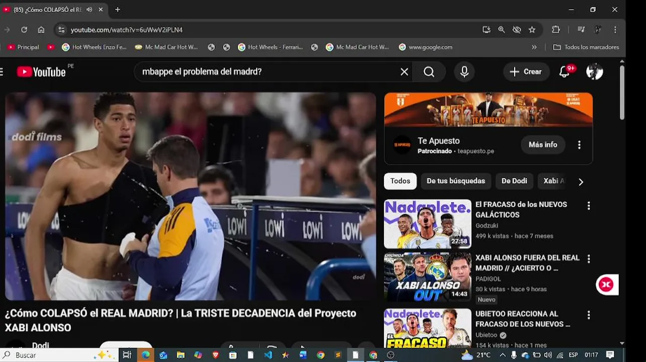Reload the page
Image resolution: width=646 pixels, height=362 pixels.
click(24, 30)
